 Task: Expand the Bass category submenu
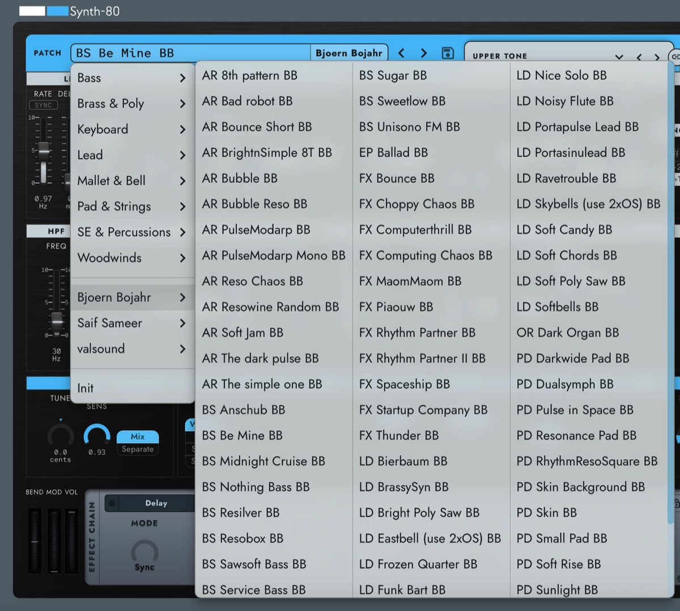click(x=133, y=78)
